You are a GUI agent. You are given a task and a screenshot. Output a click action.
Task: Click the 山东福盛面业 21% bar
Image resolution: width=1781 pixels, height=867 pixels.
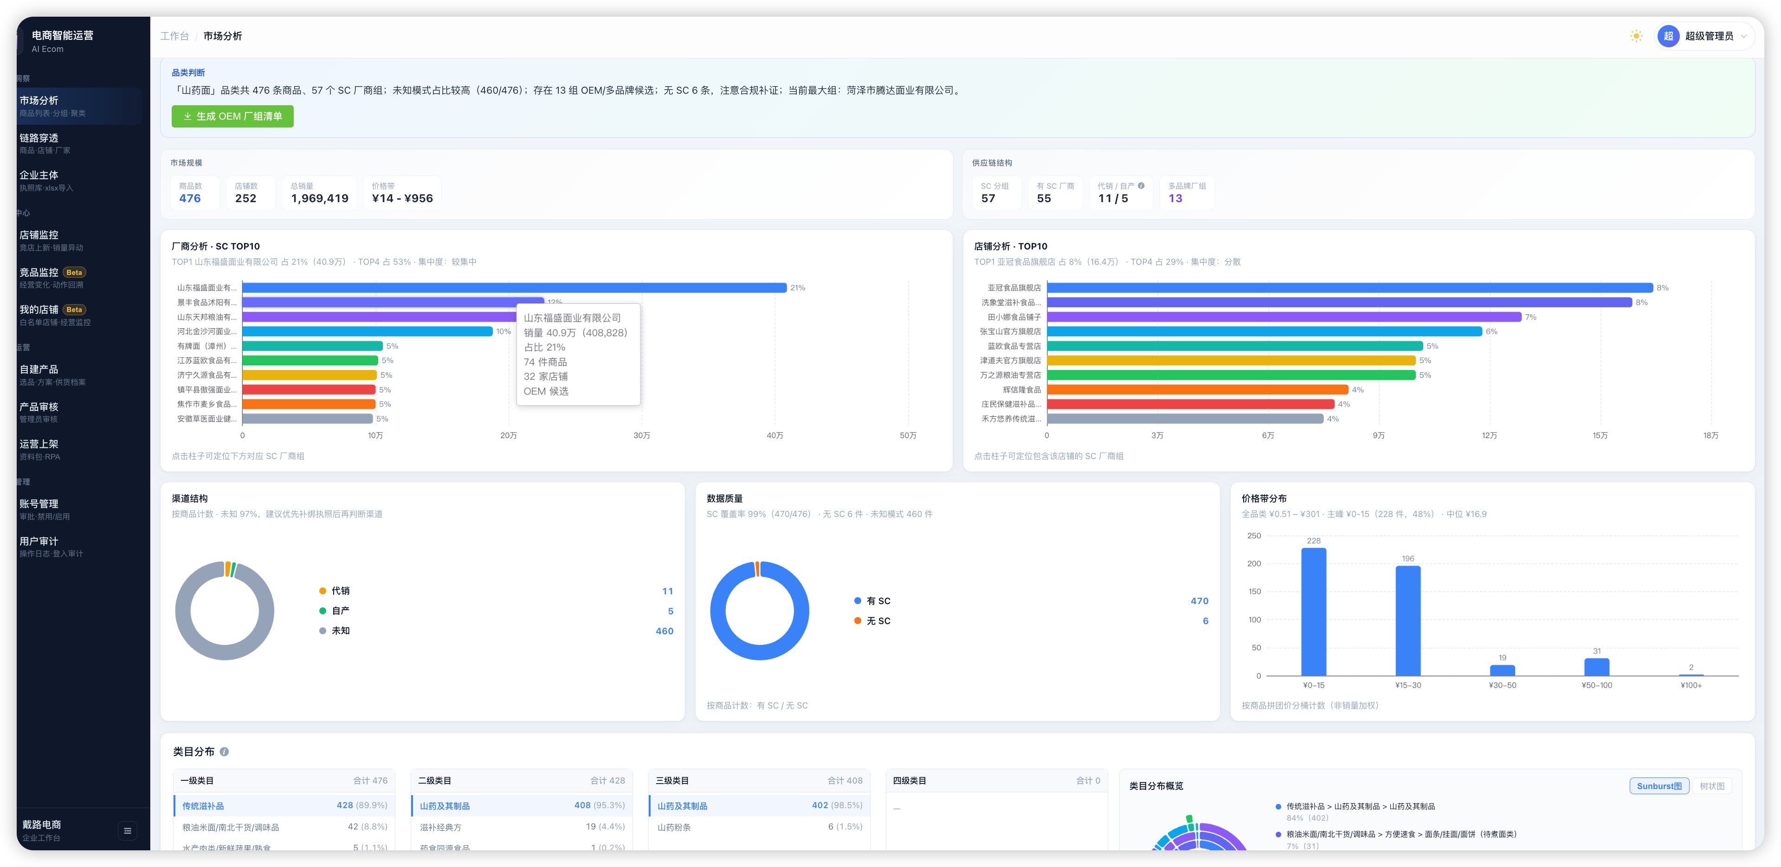coord(514,287)
